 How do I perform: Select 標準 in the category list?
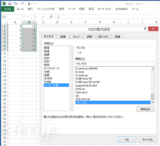(x=56, y=48)
